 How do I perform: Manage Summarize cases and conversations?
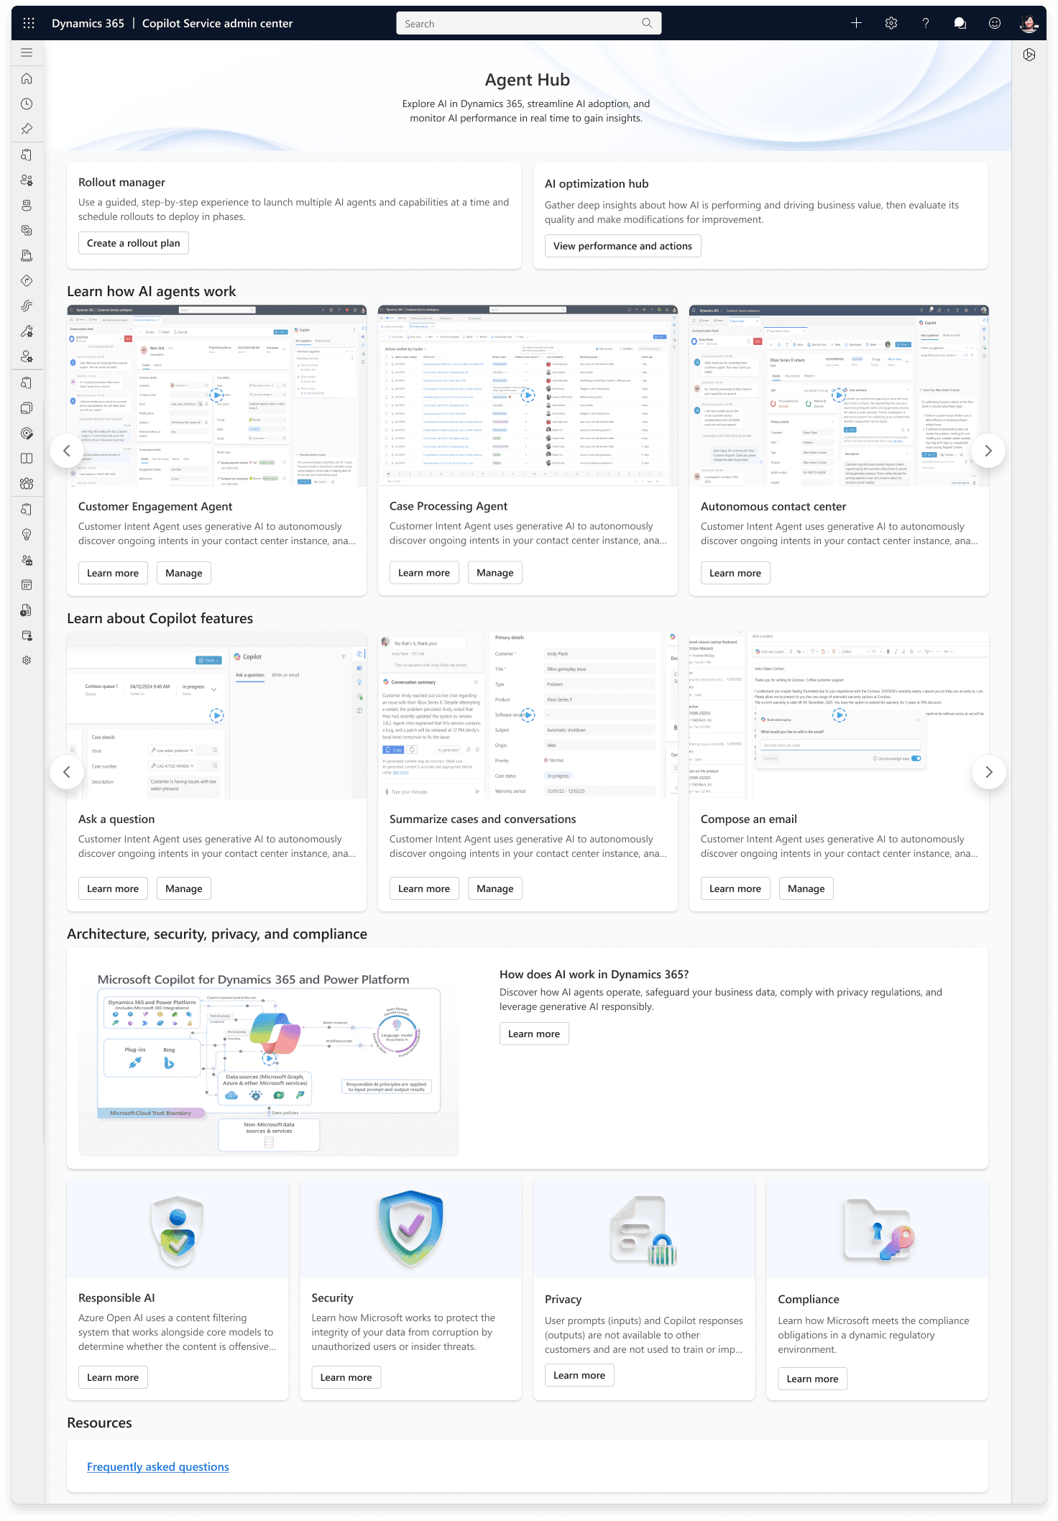click(495, 888)
